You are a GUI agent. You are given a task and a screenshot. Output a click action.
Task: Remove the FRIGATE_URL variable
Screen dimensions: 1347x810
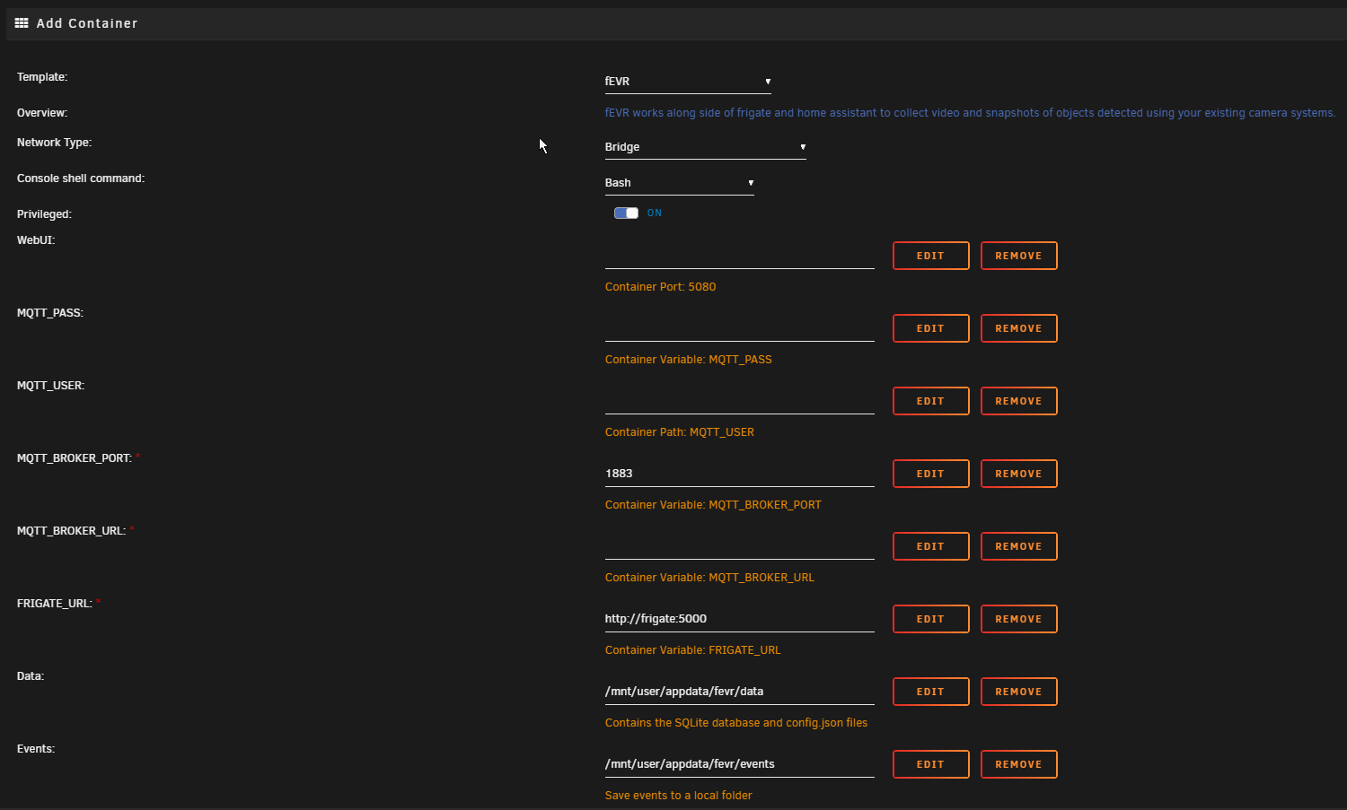1018,618
